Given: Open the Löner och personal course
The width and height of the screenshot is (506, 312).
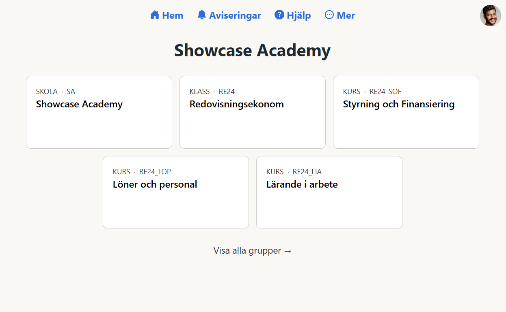Looking at the screenshot, I should (x=175, y=192).
